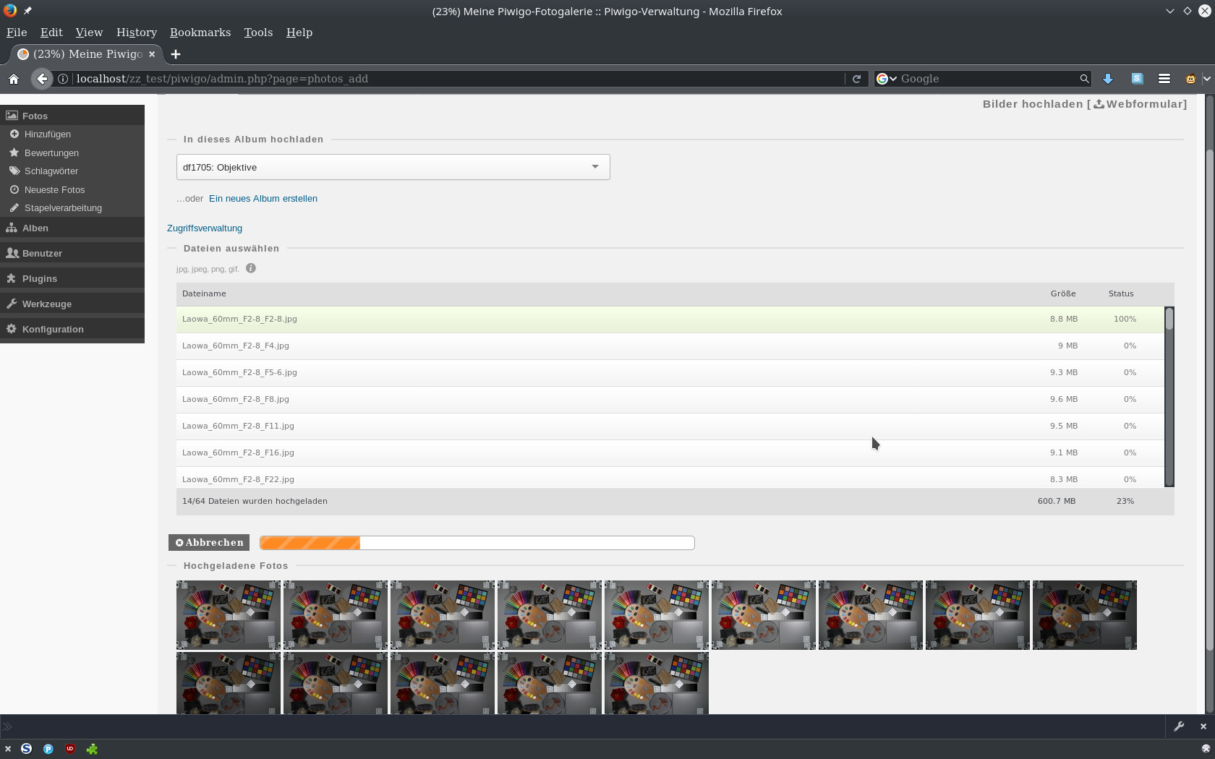
Task: Click the Firefox logo in the title bar
Action: (10, 10)
